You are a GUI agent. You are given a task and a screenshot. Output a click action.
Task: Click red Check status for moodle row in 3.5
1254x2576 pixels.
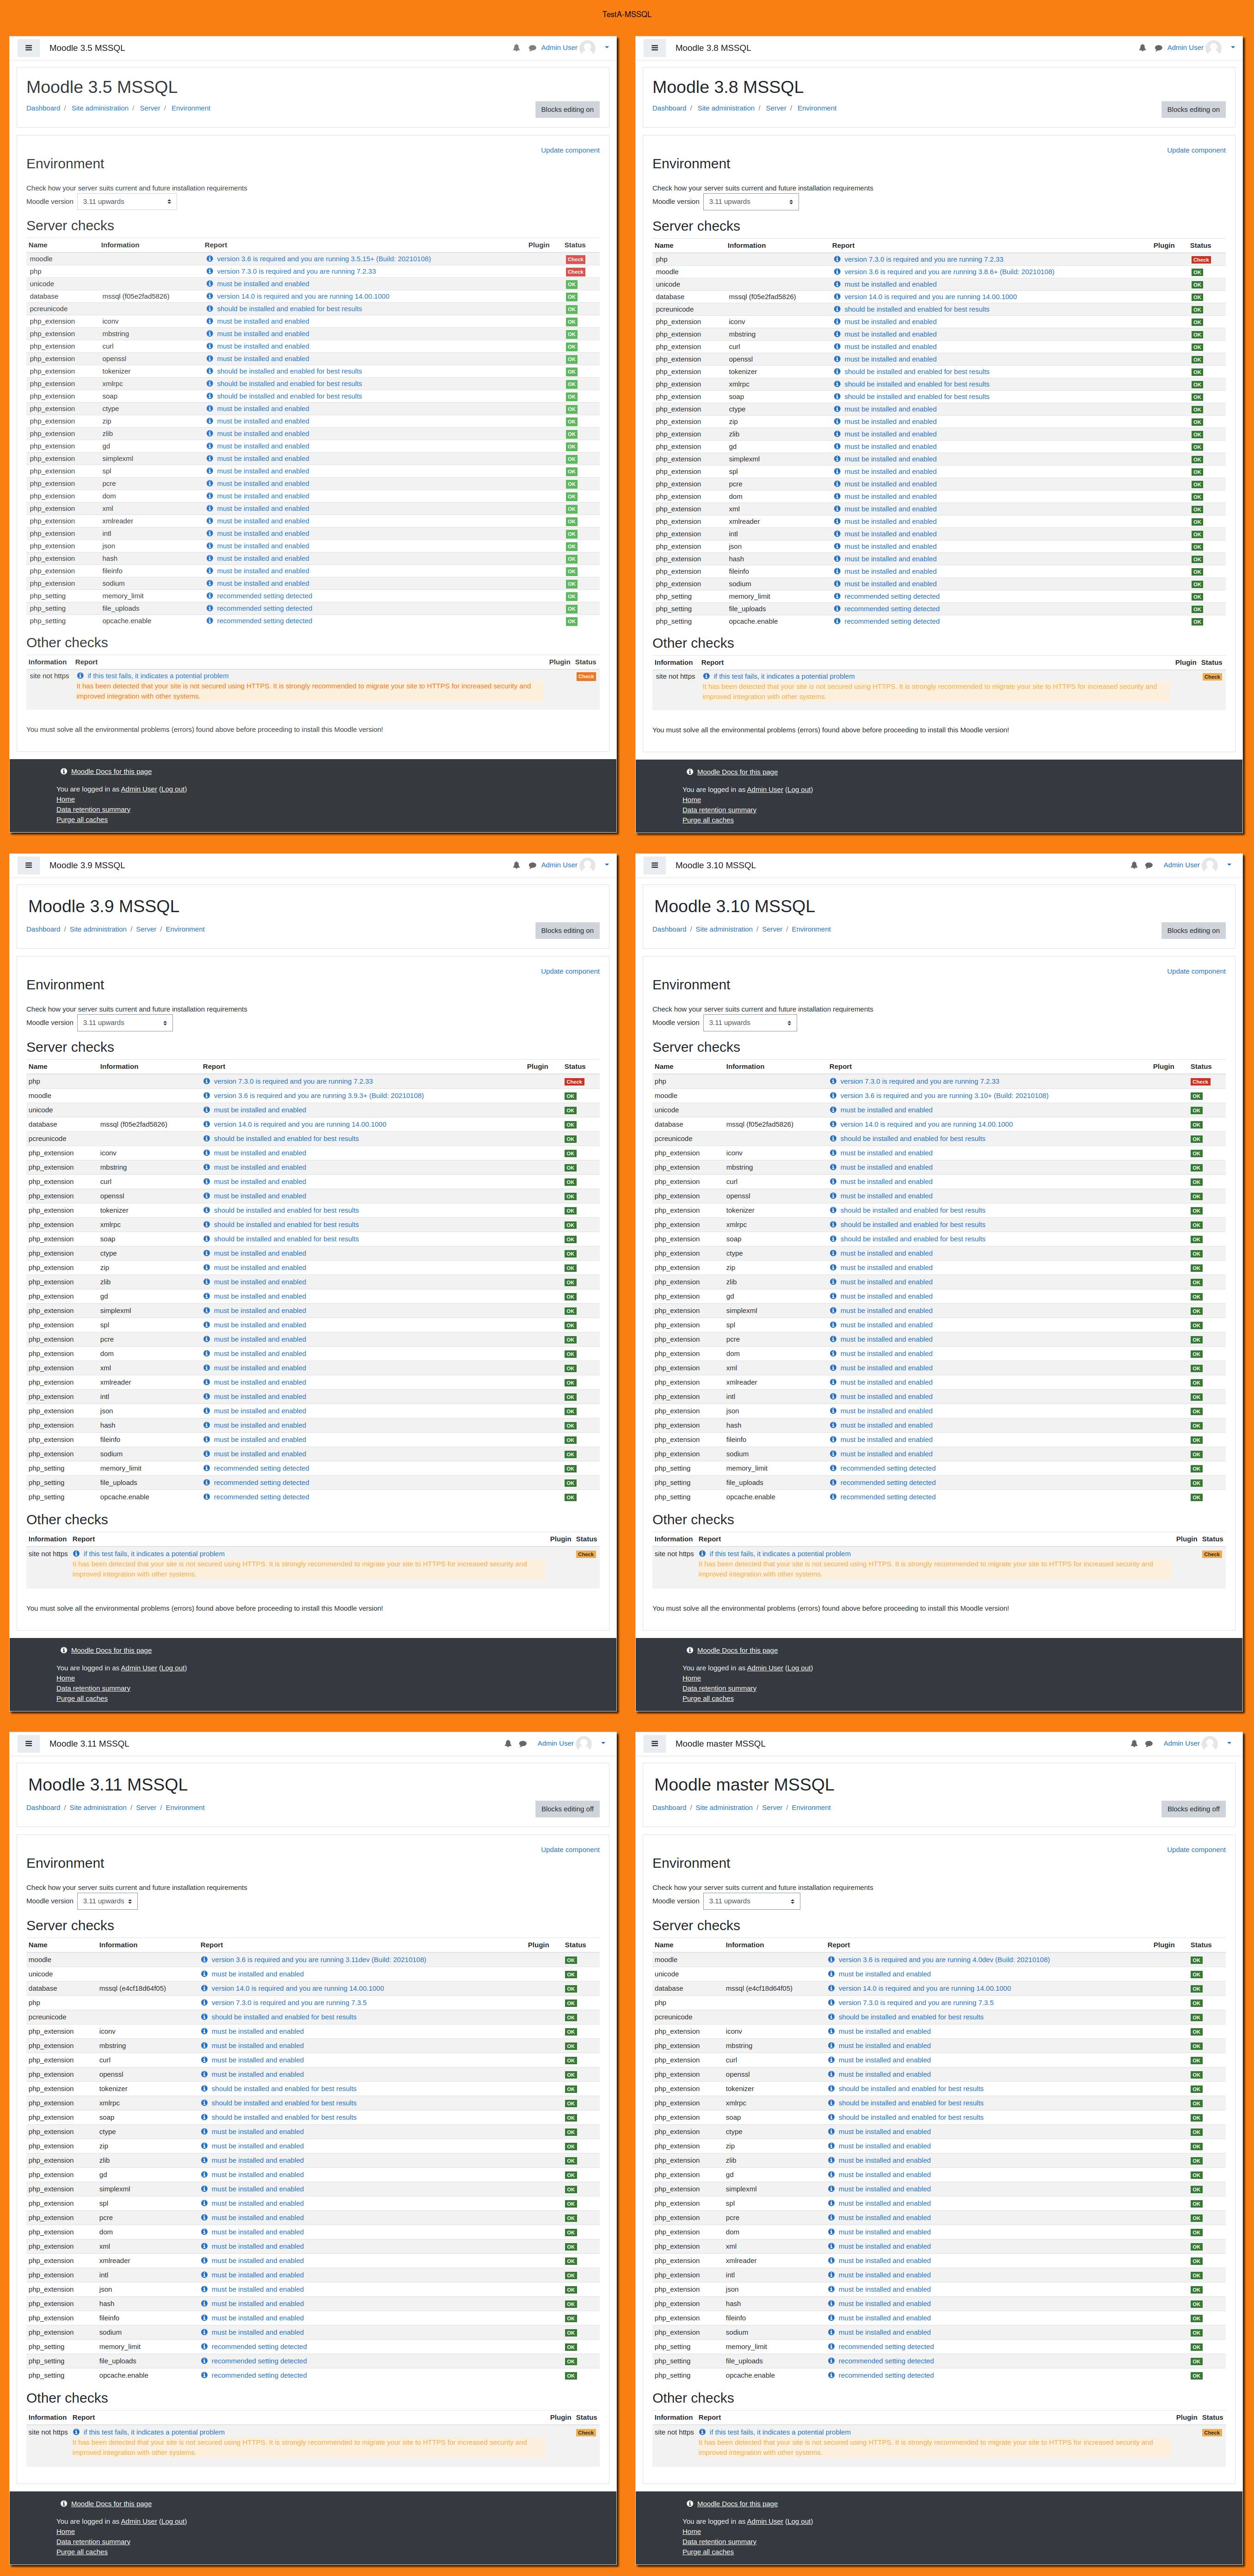(576, 259)
